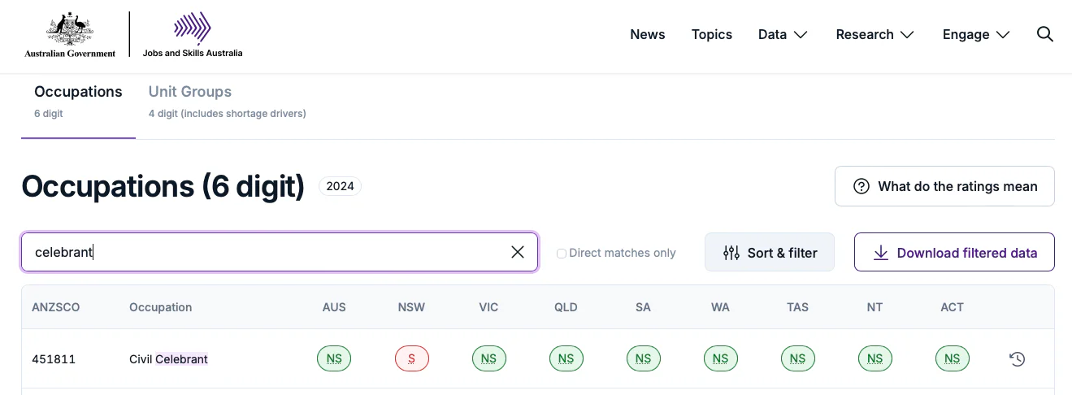Click the Jobs and Skills Australia logo

point(192,35)
